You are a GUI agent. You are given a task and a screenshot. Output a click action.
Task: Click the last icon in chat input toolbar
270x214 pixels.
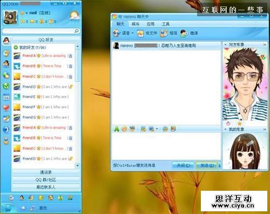pyautogui.click(x=173, y=129)
